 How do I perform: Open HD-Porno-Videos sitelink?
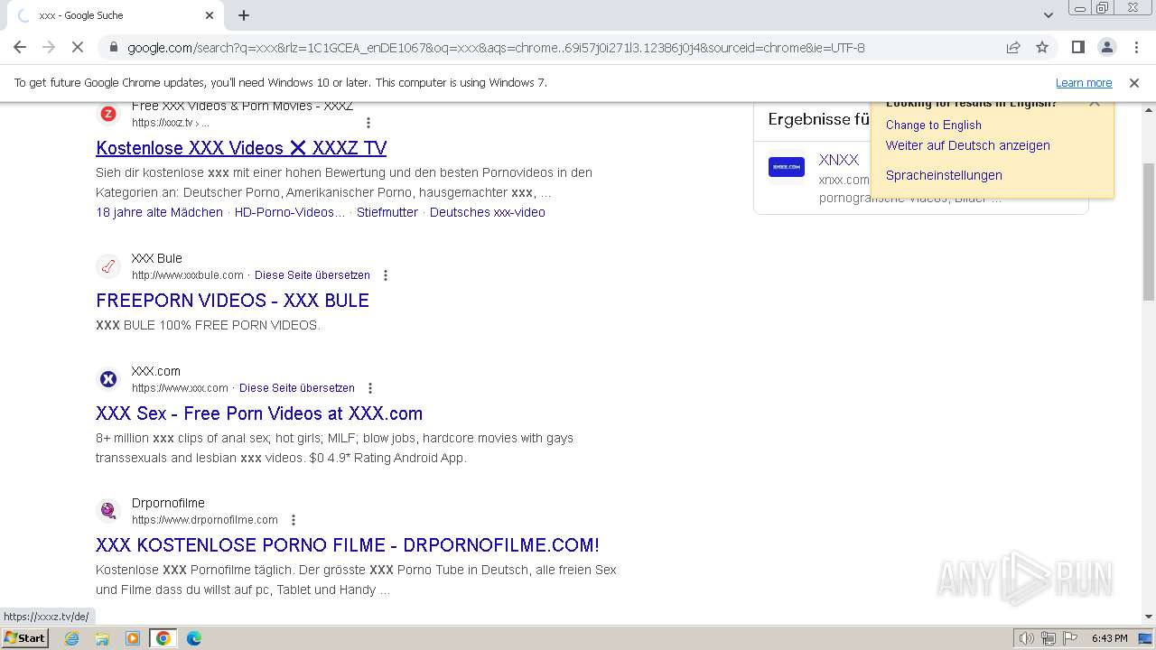point(290,212)
